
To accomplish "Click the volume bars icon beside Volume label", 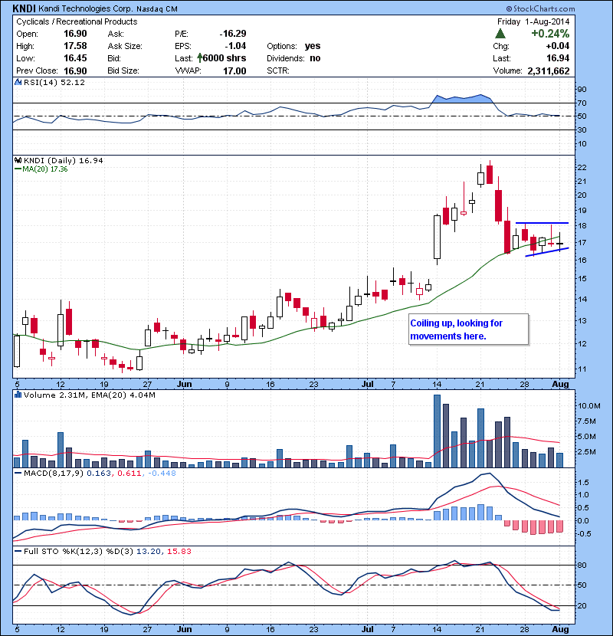I will tap(18, 395).
